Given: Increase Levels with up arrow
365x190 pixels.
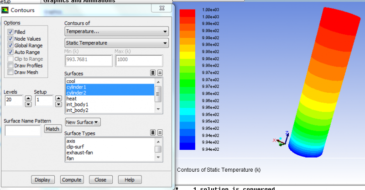Looking at the screenshot, I should tap(28, 98).
